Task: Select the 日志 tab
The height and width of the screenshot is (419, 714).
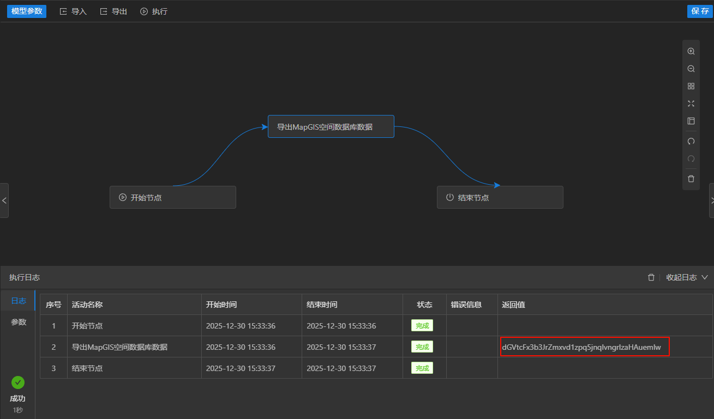Action: 19,301
